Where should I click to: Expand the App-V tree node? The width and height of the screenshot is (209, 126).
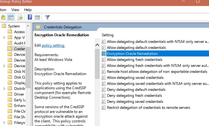4,37
